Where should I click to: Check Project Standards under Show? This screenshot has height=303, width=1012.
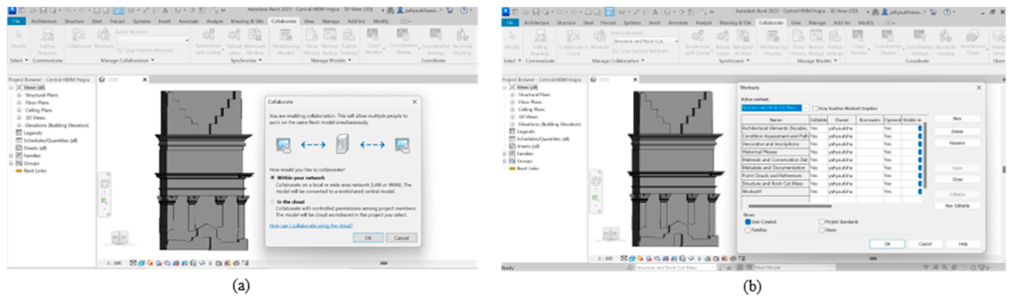(840, 222)
